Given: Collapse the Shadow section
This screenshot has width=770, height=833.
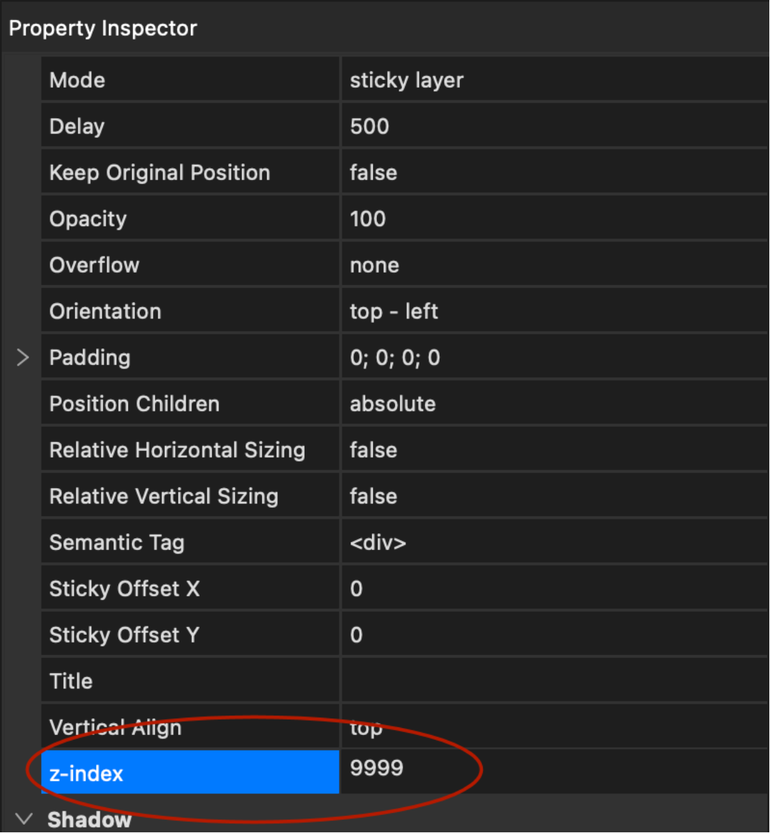Looking at the screenshot, I should tap(24, 818).
